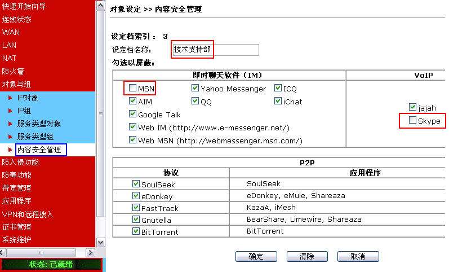Open the WAN menu
This screenshot has height=272, width=449.
pos(11,32)
